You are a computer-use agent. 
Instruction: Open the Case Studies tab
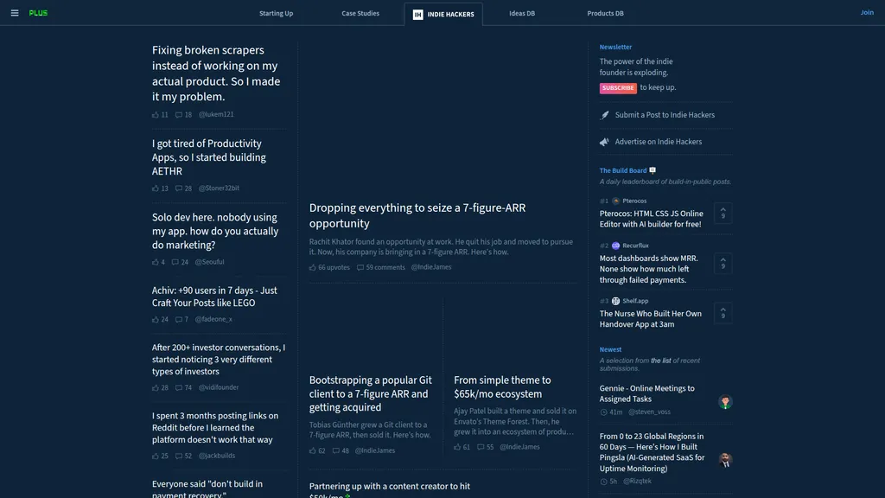pyautogui.click(x=360, y=14)
